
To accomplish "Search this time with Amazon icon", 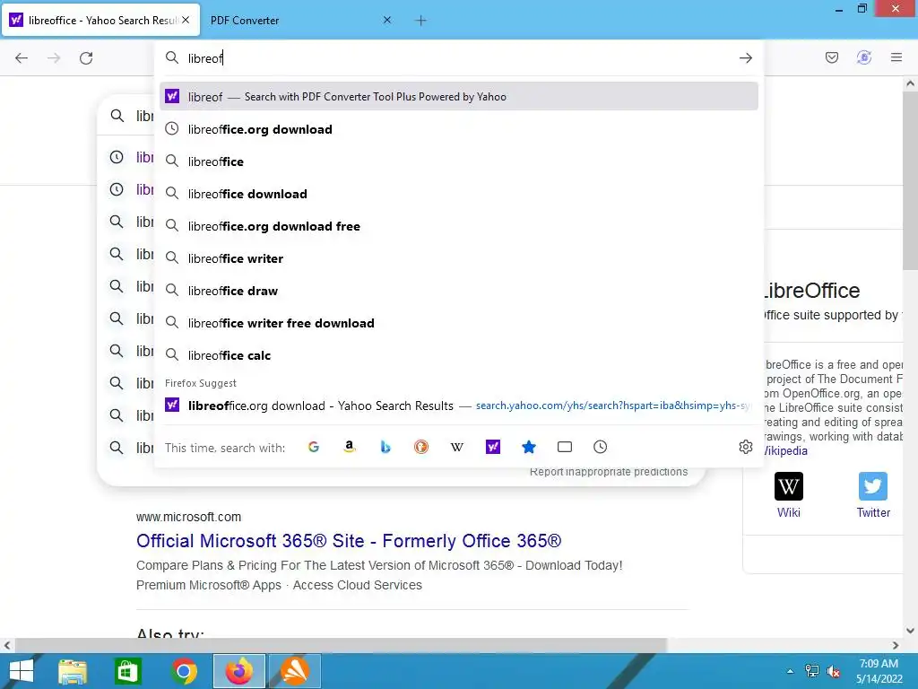I will pos(350,447).
